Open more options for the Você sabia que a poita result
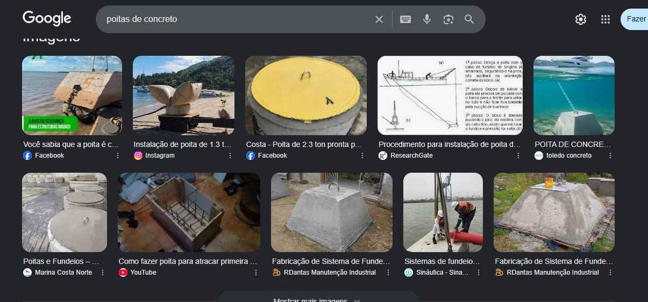The height and width of the screenshot is (302, 648). pos(118,156)
